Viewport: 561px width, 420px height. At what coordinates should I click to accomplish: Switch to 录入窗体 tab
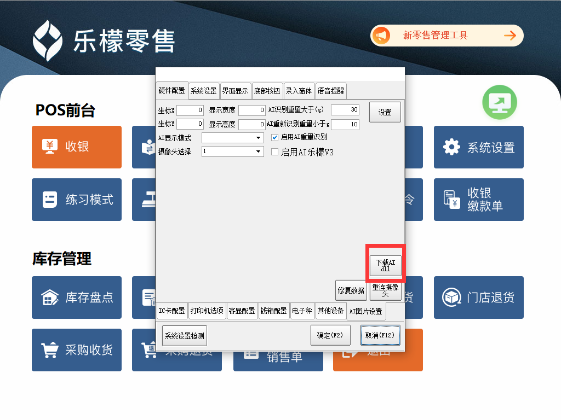(x=299, y=91)
